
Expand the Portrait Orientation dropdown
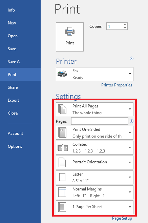tap(95, 162)
